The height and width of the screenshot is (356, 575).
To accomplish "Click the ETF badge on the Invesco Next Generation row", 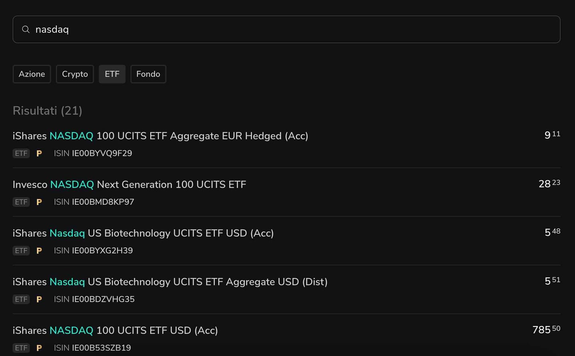I will click(21, 202).
